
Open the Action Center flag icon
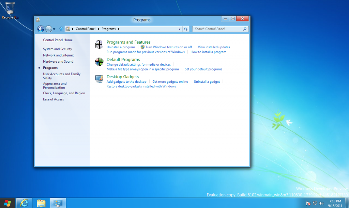click(308, 203)
